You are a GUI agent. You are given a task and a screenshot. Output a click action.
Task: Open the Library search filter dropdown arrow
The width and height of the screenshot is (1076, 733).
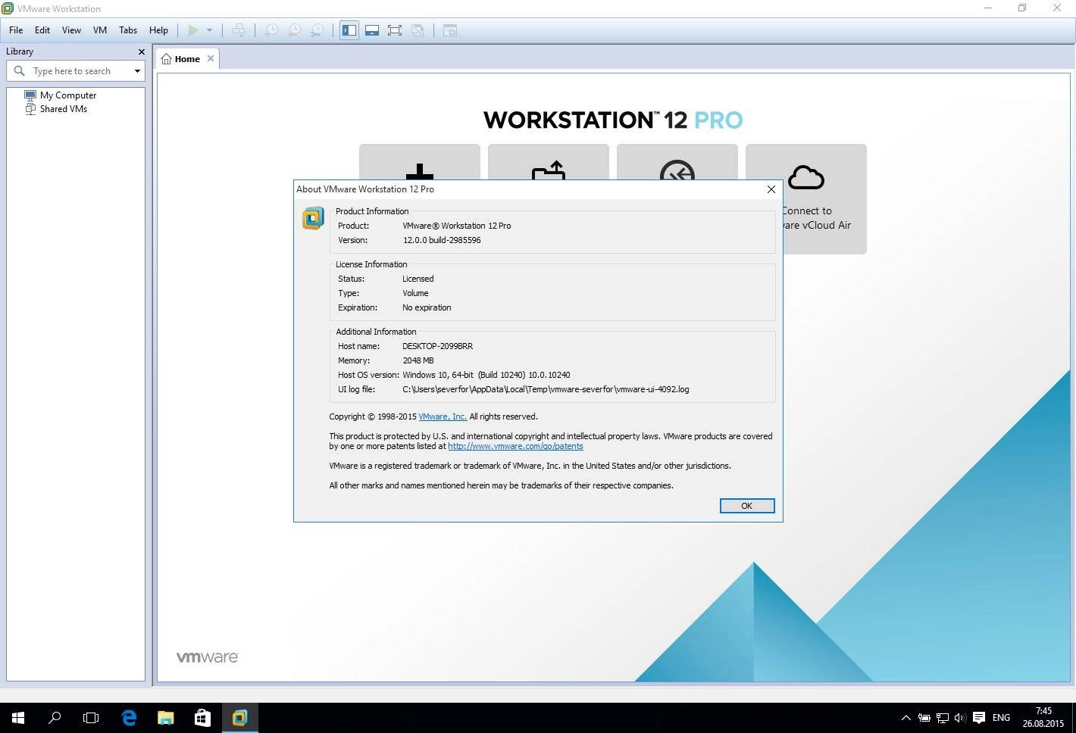(137, 71)
